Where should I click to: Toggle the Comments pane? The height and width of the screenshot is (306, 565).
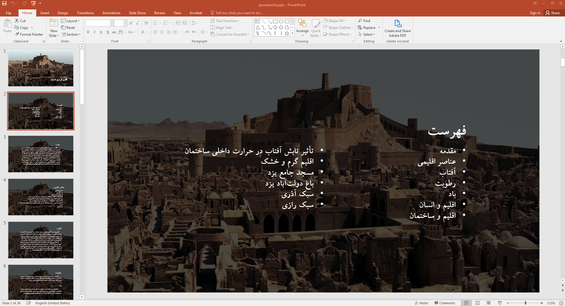445,303
